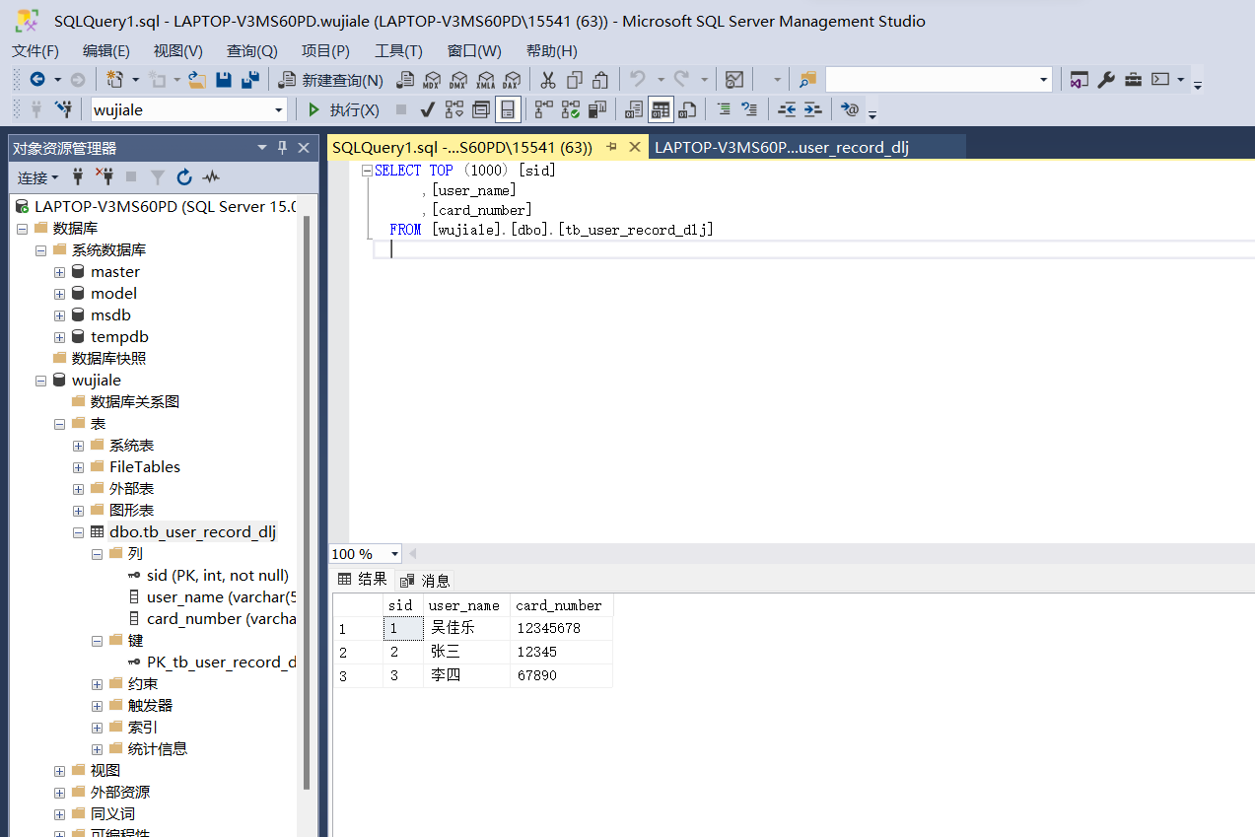Select Results to File mode

tap(687, 109)
